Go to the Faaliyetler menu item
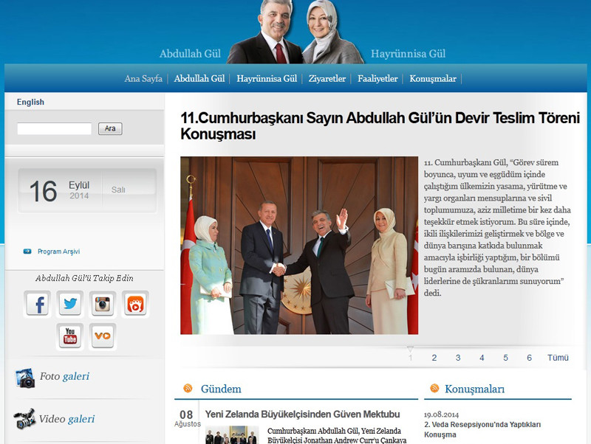The image size is (591, 444). click(x=378, y=79)
